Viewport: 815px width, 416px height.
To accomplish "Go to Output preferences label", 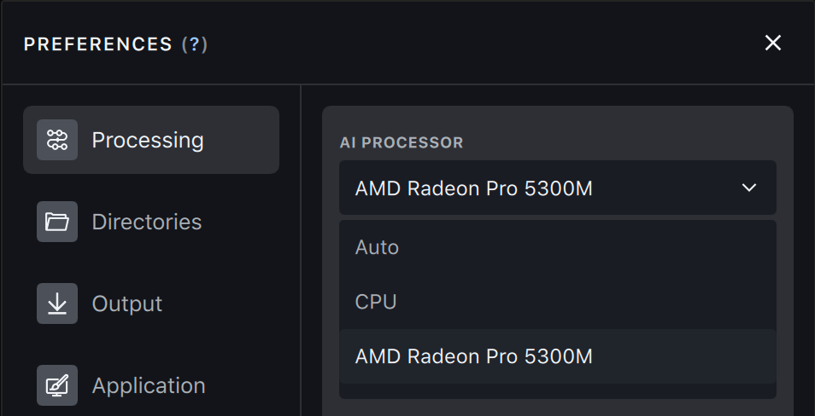I will pyautogui.click(x=127, y=303).
